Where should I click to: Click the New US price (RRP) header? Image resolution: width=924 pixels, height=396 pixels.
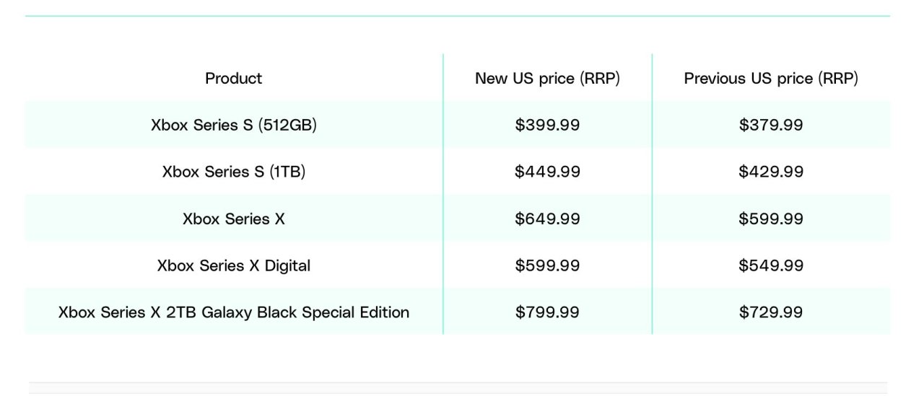(547, 78)
